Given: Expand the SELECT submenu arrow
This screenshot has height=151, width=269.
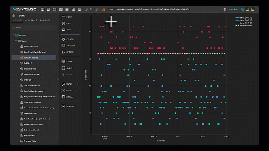Looking at the screenshot, I should 78,91.
